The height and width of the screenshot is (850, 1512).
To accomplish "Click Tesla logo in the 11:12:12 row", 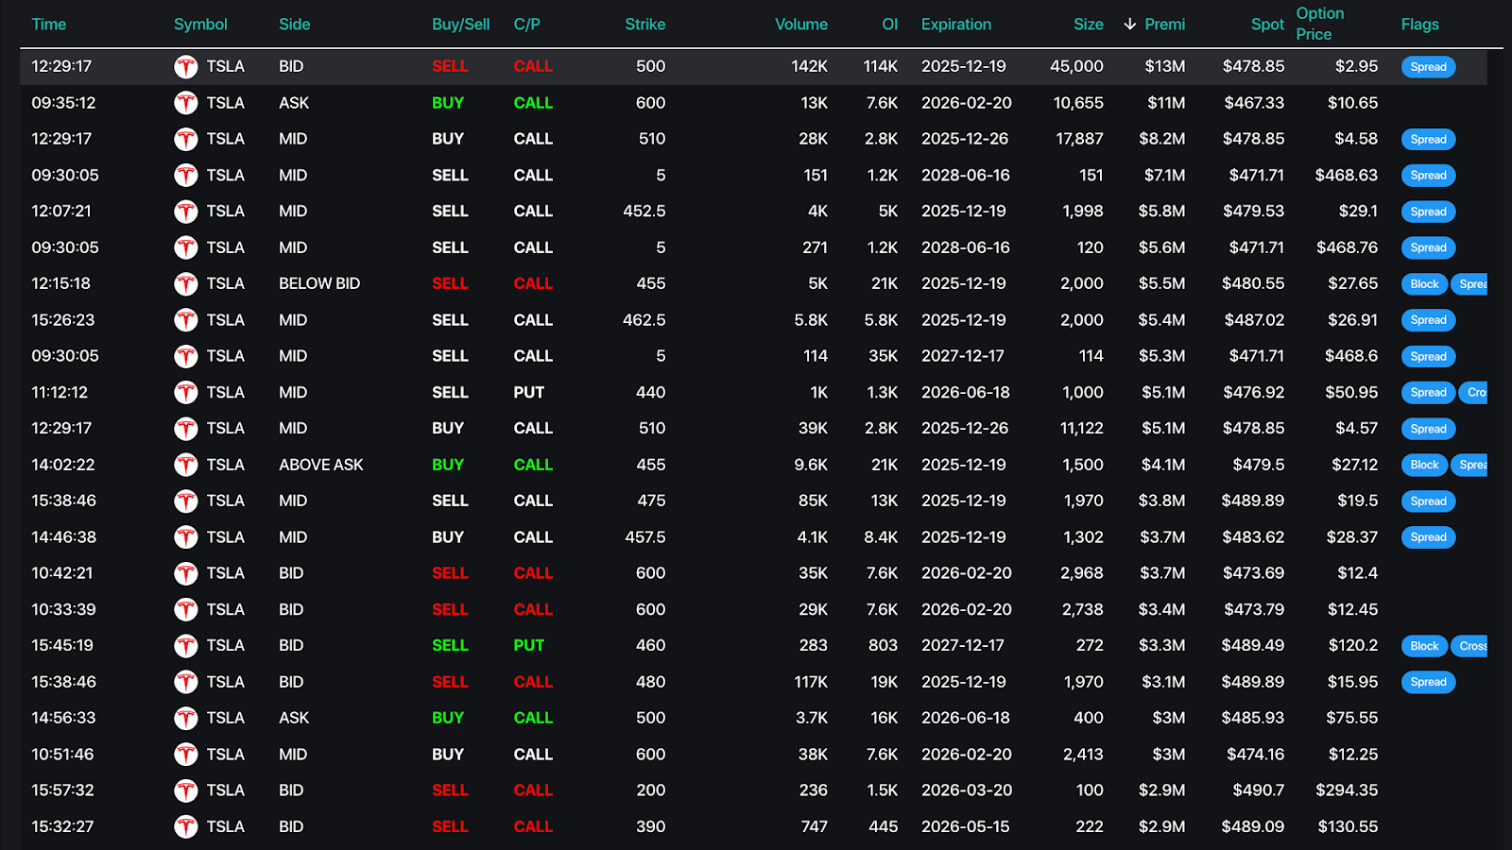I will coord(186,393).
